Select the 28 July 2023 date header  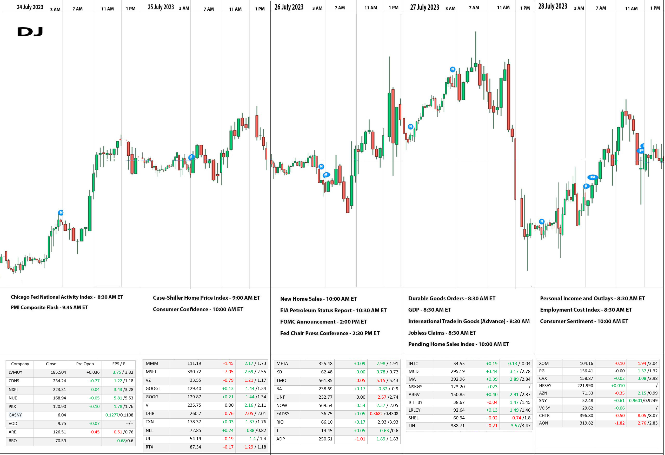point(553,6)
